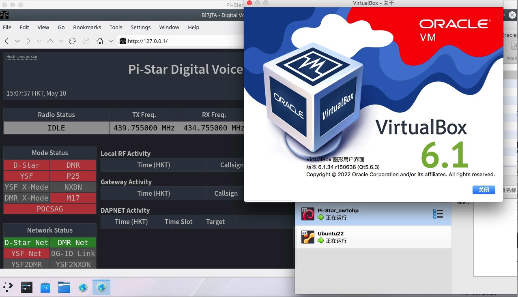Click the browser window icon in the title bar
The height and width of the screenshot is (297, 518).
[x=4, y=15]
